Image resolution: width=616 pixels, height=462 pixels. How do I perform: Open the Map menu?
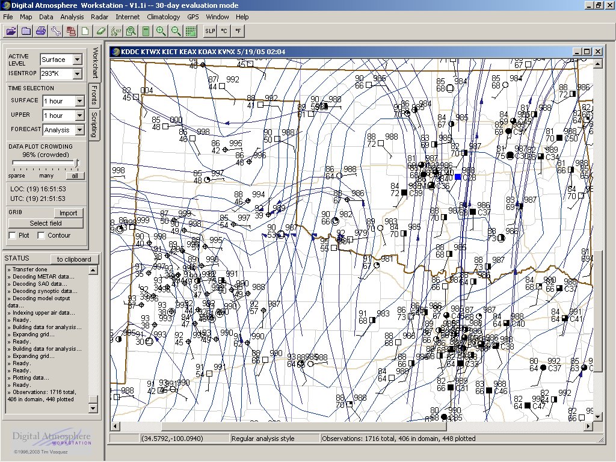point(26,17)
